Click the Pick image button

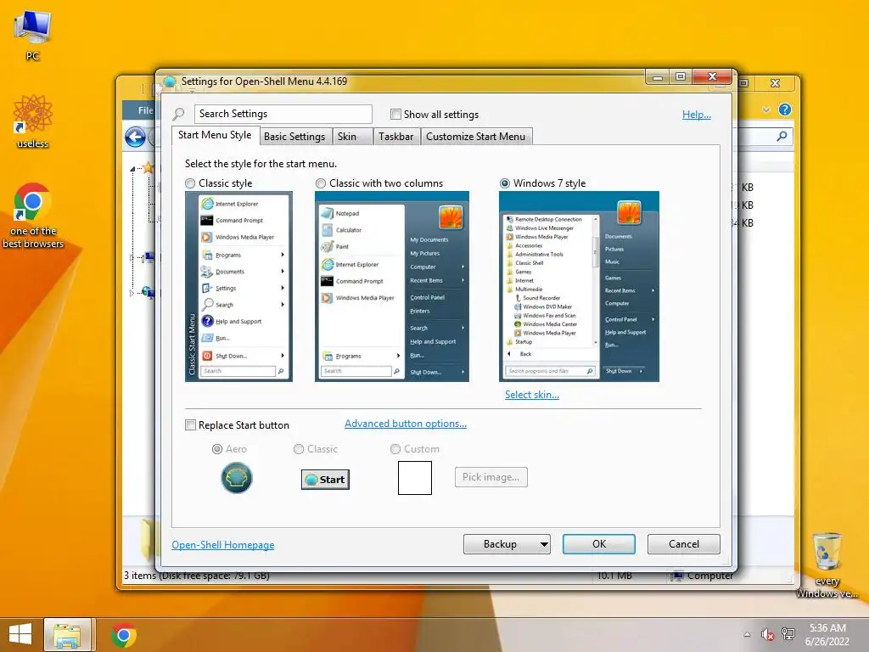[491, 477]
